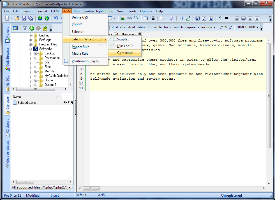Close the Softpedia.php tab
Screen dimensions: 275x200
[140, 34]
